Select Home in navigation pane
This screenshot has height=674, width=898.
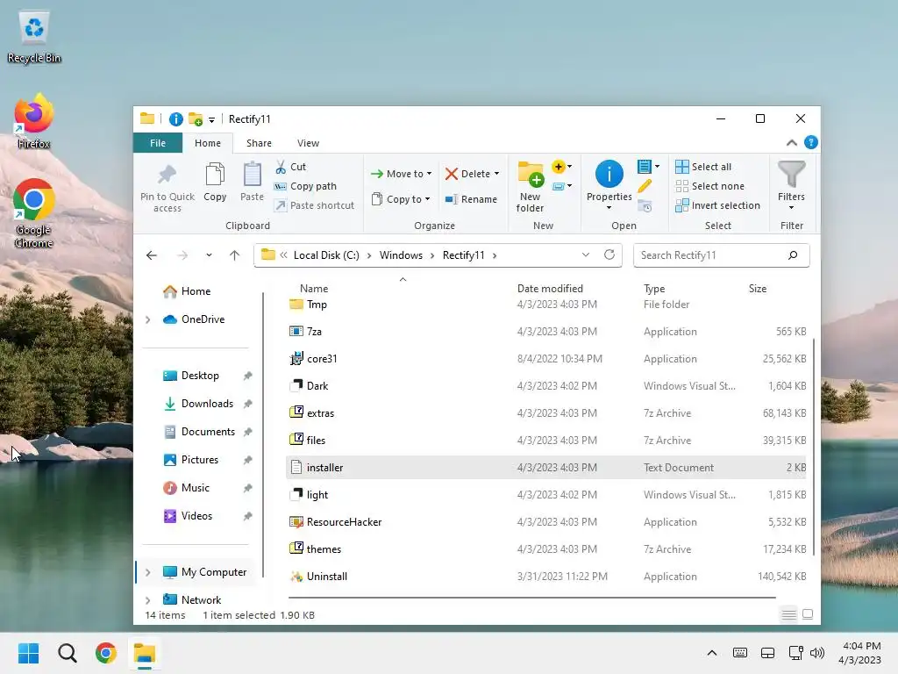(x=196, y=291)
